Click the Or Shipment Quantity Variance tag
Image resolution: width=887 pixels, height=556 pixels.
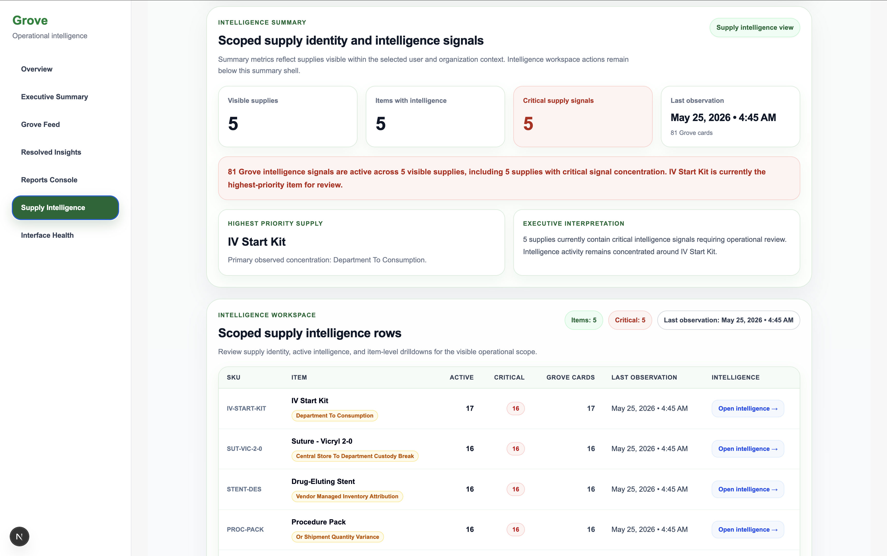click(x=337, y=537)
